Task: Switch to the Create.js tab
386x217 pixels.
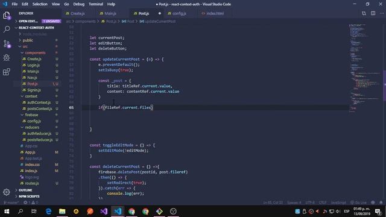Action: 78,13
